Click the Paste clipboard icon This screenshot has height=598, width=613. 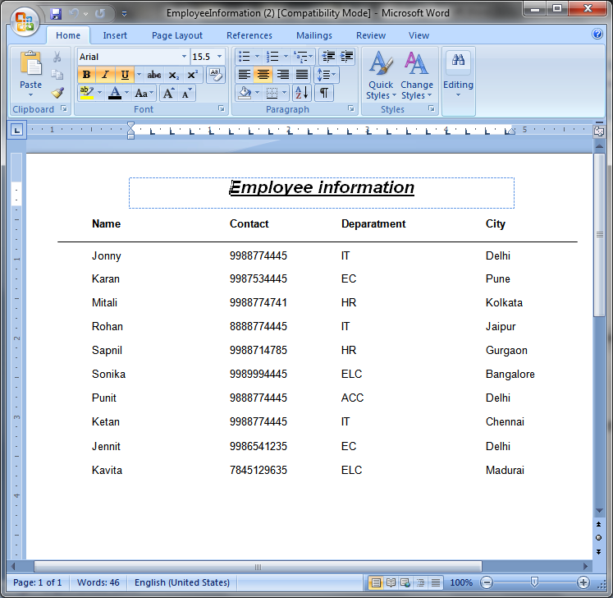tap(31, 63)
